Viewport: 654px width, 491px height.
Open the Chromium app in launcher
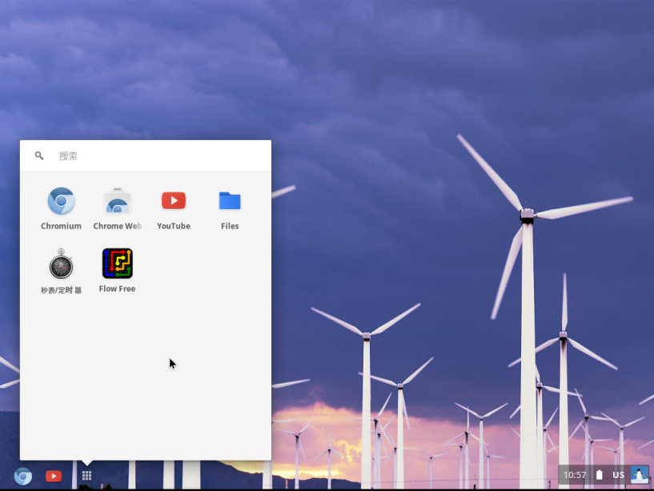pyautogui.click(x=61, y=201)
